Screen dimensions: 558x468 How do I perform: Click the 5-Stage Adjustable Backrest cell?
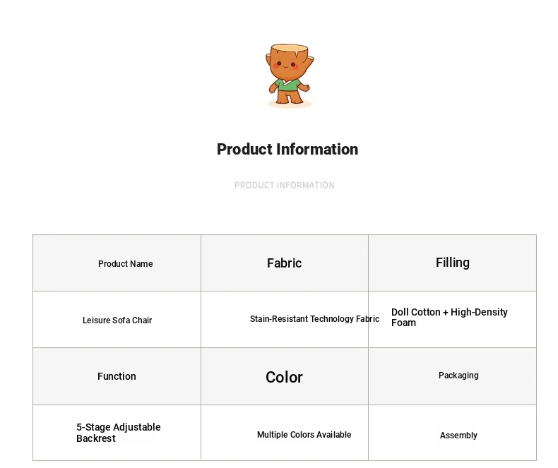pyautogui.click(x=119, y=433)
